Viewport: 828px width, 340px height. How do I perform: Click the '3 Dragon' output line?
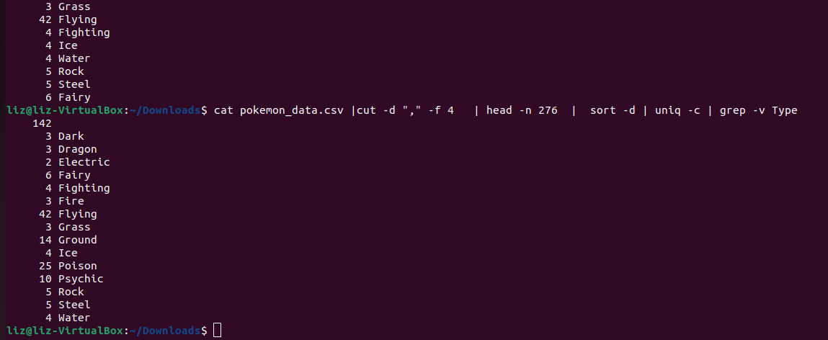(71, 149)
